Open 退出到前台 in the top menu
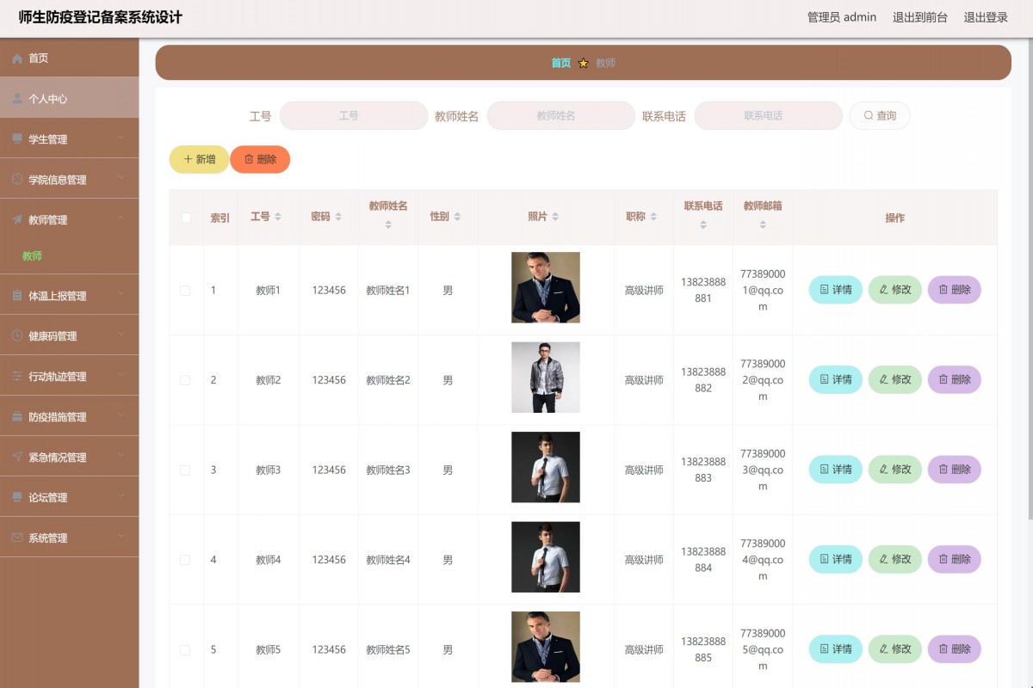This screenshot has height=688, width=1033. pyautogui.click(x=919, y=17)
